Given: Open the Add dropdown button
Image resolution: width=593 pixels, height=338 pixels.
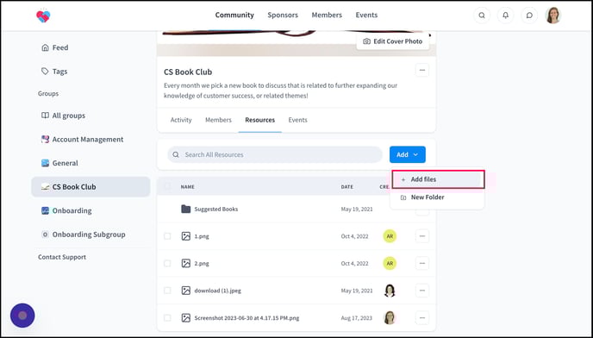Looking at the screenshot, I should (408, 154).
